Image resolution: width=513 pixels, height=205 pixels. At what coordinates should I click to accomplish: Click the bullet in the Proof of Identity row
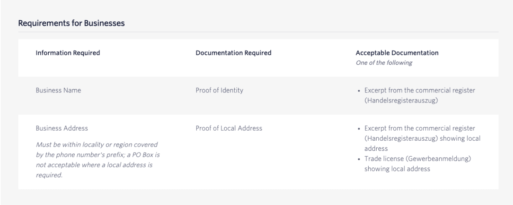[357, 91]
